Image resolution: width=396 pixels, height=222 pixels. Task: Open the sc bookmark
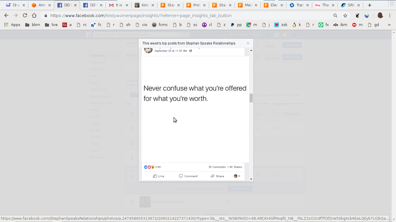(x=192, y=25)
